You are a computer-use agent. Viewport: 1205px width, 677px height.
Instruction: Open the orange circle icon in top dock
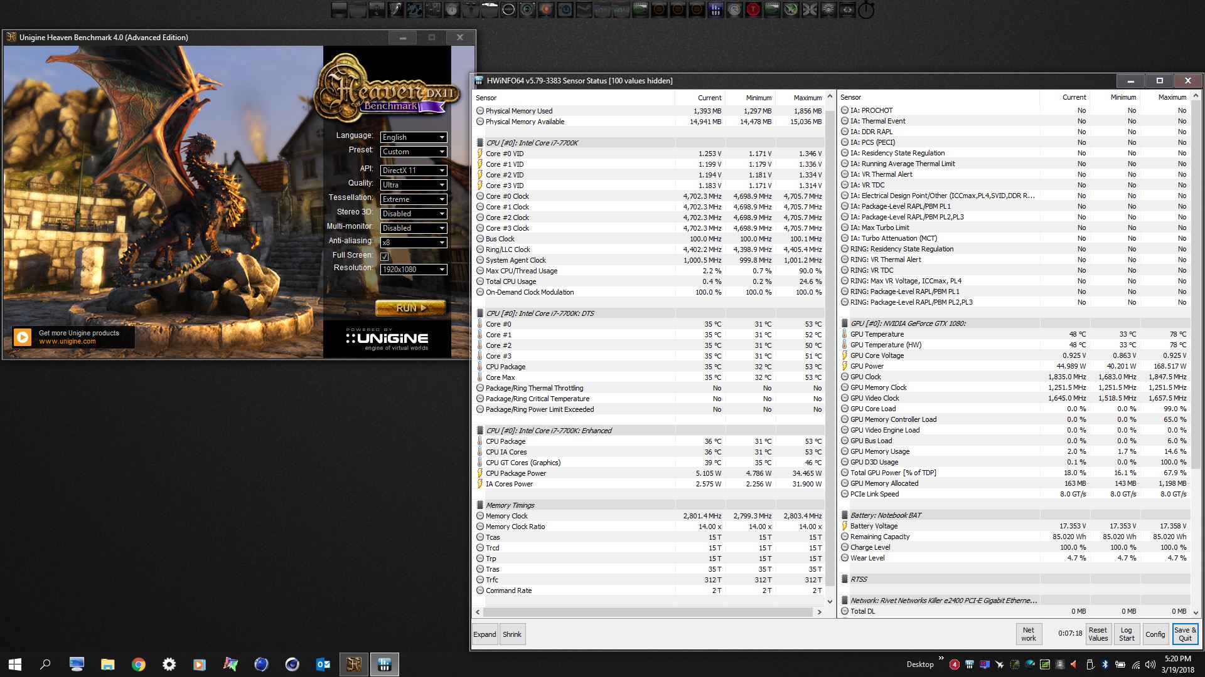pos(546,9)
